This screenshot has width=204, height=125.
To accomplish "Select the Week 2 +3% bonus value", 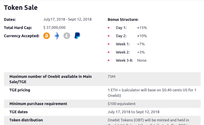I will coord(141,52).
